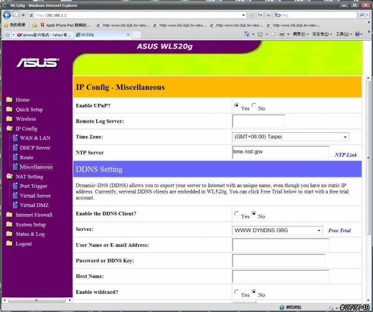Select No for Enable the DDNS Client
The height and width of the screenshot is (312, 373).
coord(254,213)
